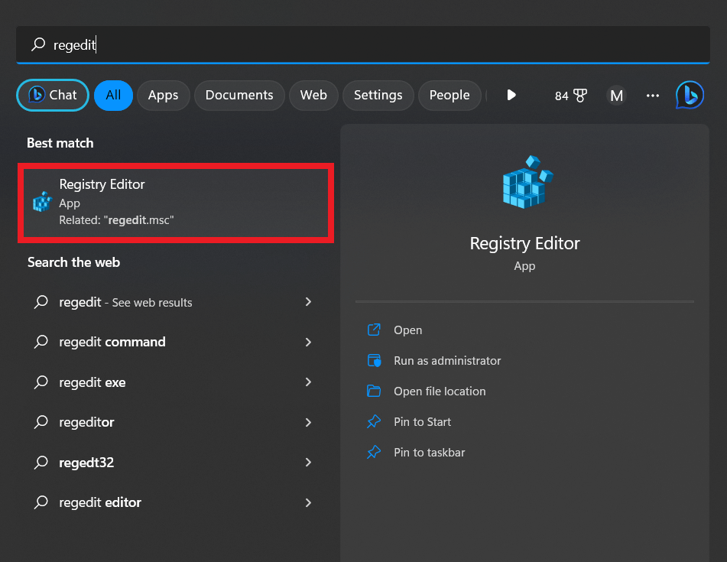Click search icon beside 'regedt32'

pyautogui.click(x=41, y=463)
